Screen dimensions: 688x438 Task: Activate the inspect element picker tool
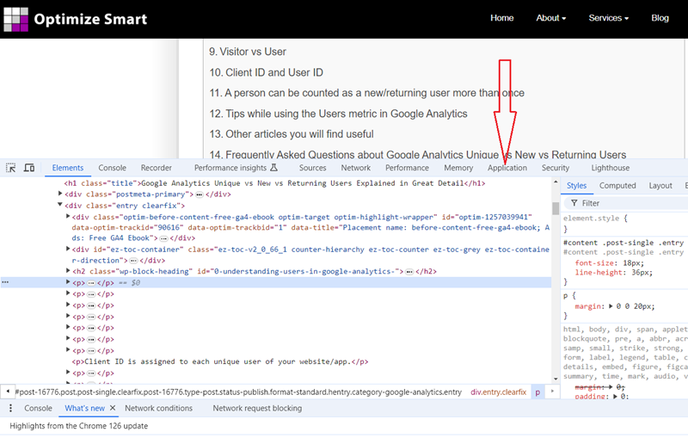[x=11, y=168]
